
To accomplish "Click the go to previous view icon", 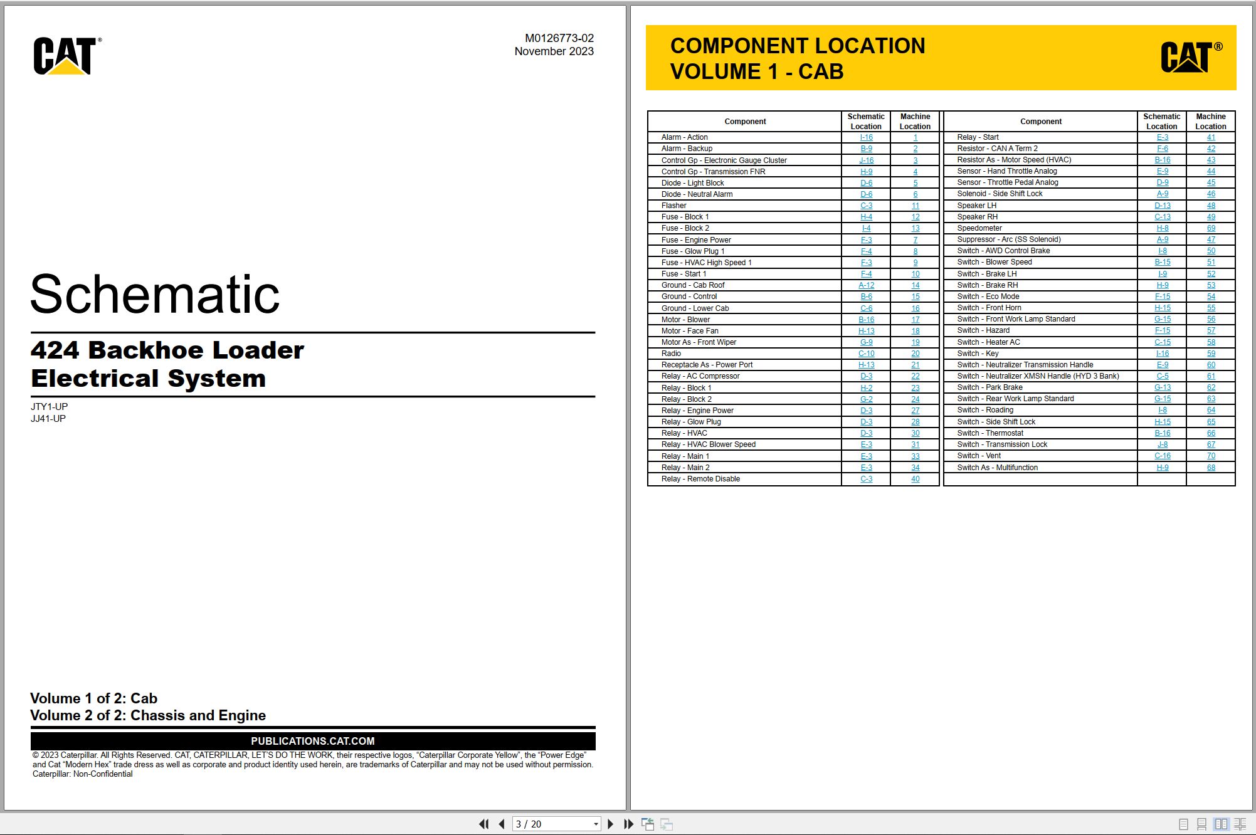I will point(648,824).
